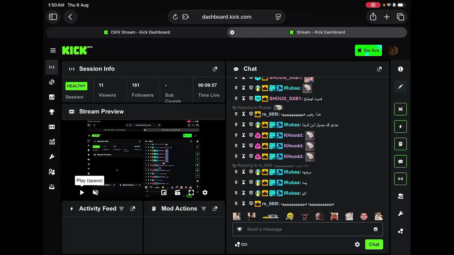Viewport: 454px width, 255px height.
Task: Toggle the Mod Actions document button in right sidebar
Action: pyautogui.click(x=400, y=144)
